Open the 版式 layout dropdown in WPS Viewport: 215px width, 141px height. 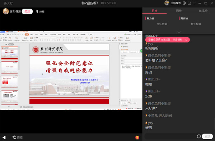[31, 38]
